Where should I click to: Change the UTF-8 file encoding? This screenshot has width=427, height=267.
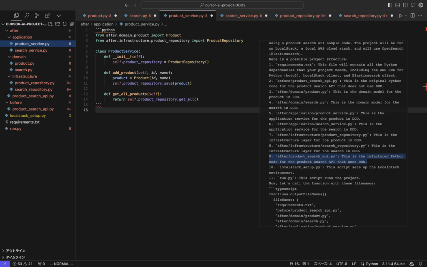(x=342, y=264)
